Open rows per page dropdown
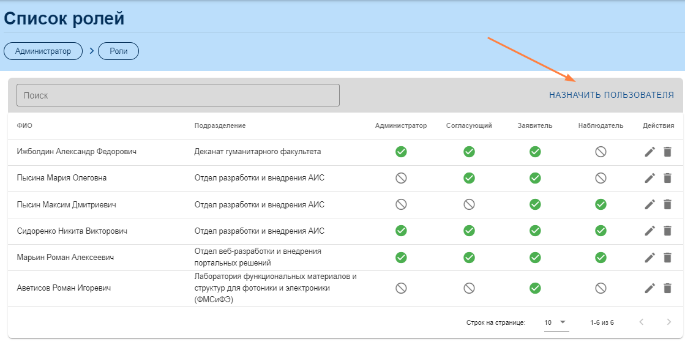Image resolution: width=685 pixels, height=342 pixels. pos(556,322)
